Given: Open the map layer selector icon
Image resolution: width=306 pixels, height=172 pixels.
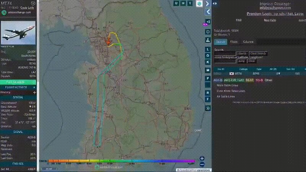Looking at the screenshot, I should [199, 3].
